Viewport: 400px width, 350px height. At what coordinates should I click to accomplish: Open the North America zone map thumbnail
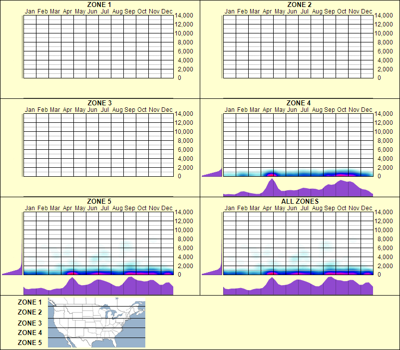coord(96,323)
